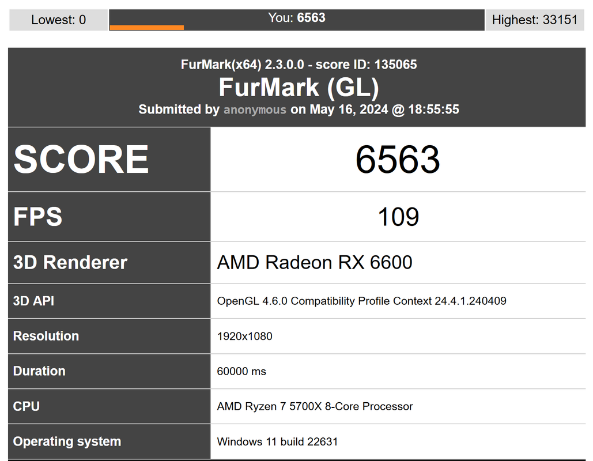This screenshot has height=461, width=593.
Task: Select 'AMD Radeon RX 6600' text
Action: tap(315, 262)
